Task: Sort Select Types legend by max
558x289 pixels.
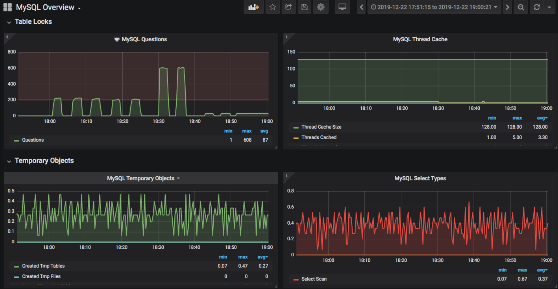Action: tap(522, 270)
